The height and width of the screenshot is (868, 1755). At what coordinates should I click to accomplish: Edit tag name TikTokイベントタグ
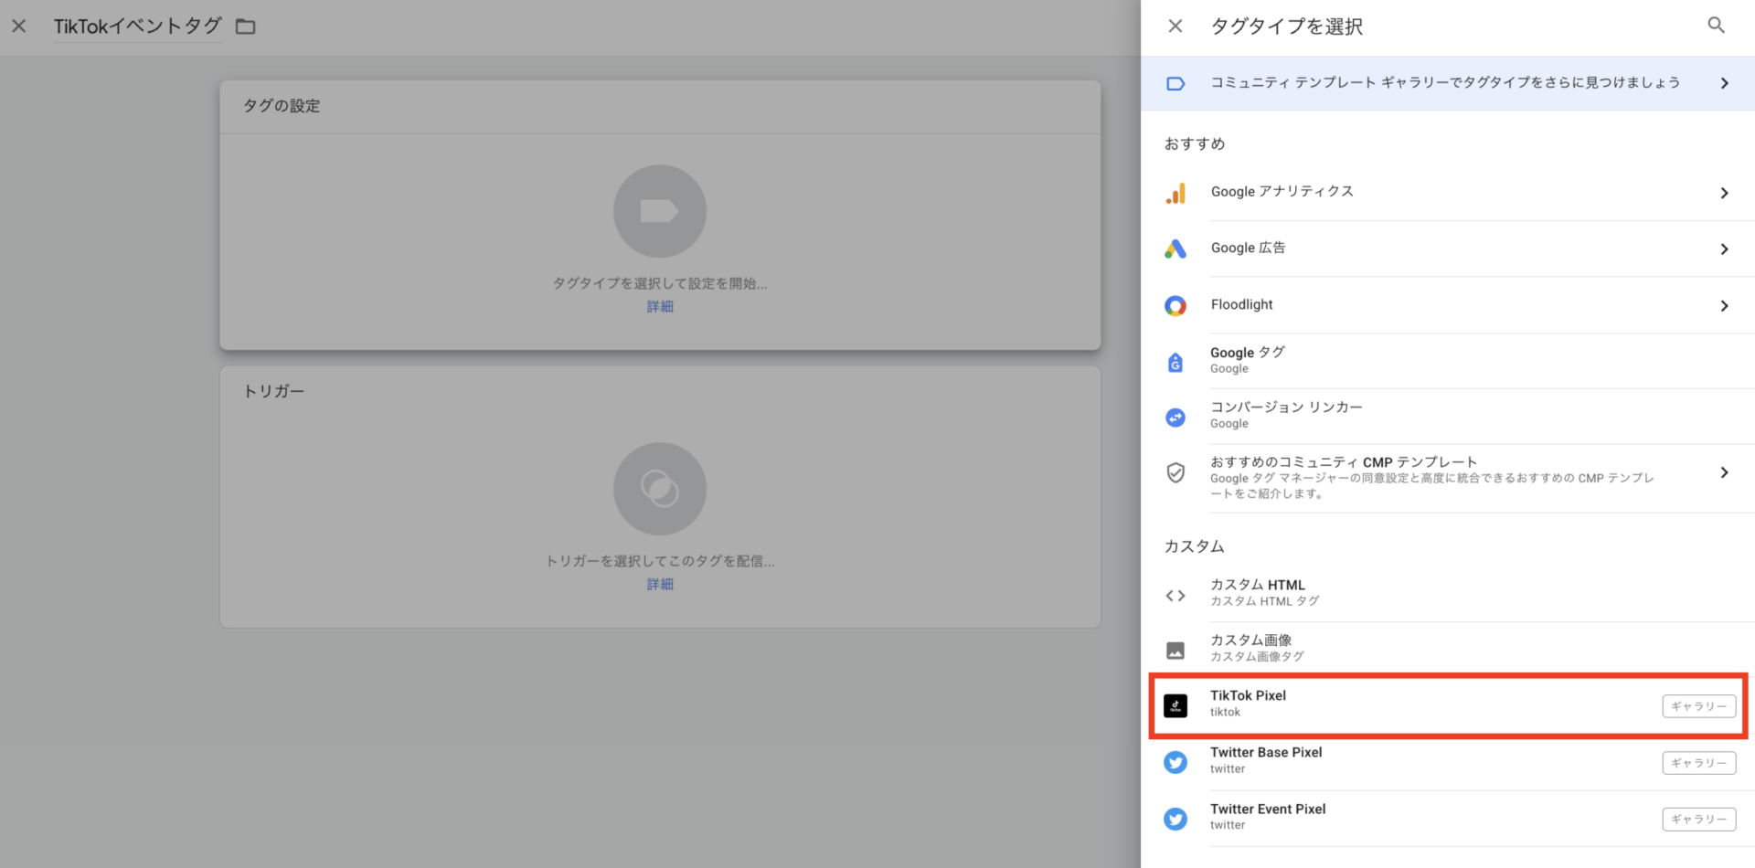[137, 26]
